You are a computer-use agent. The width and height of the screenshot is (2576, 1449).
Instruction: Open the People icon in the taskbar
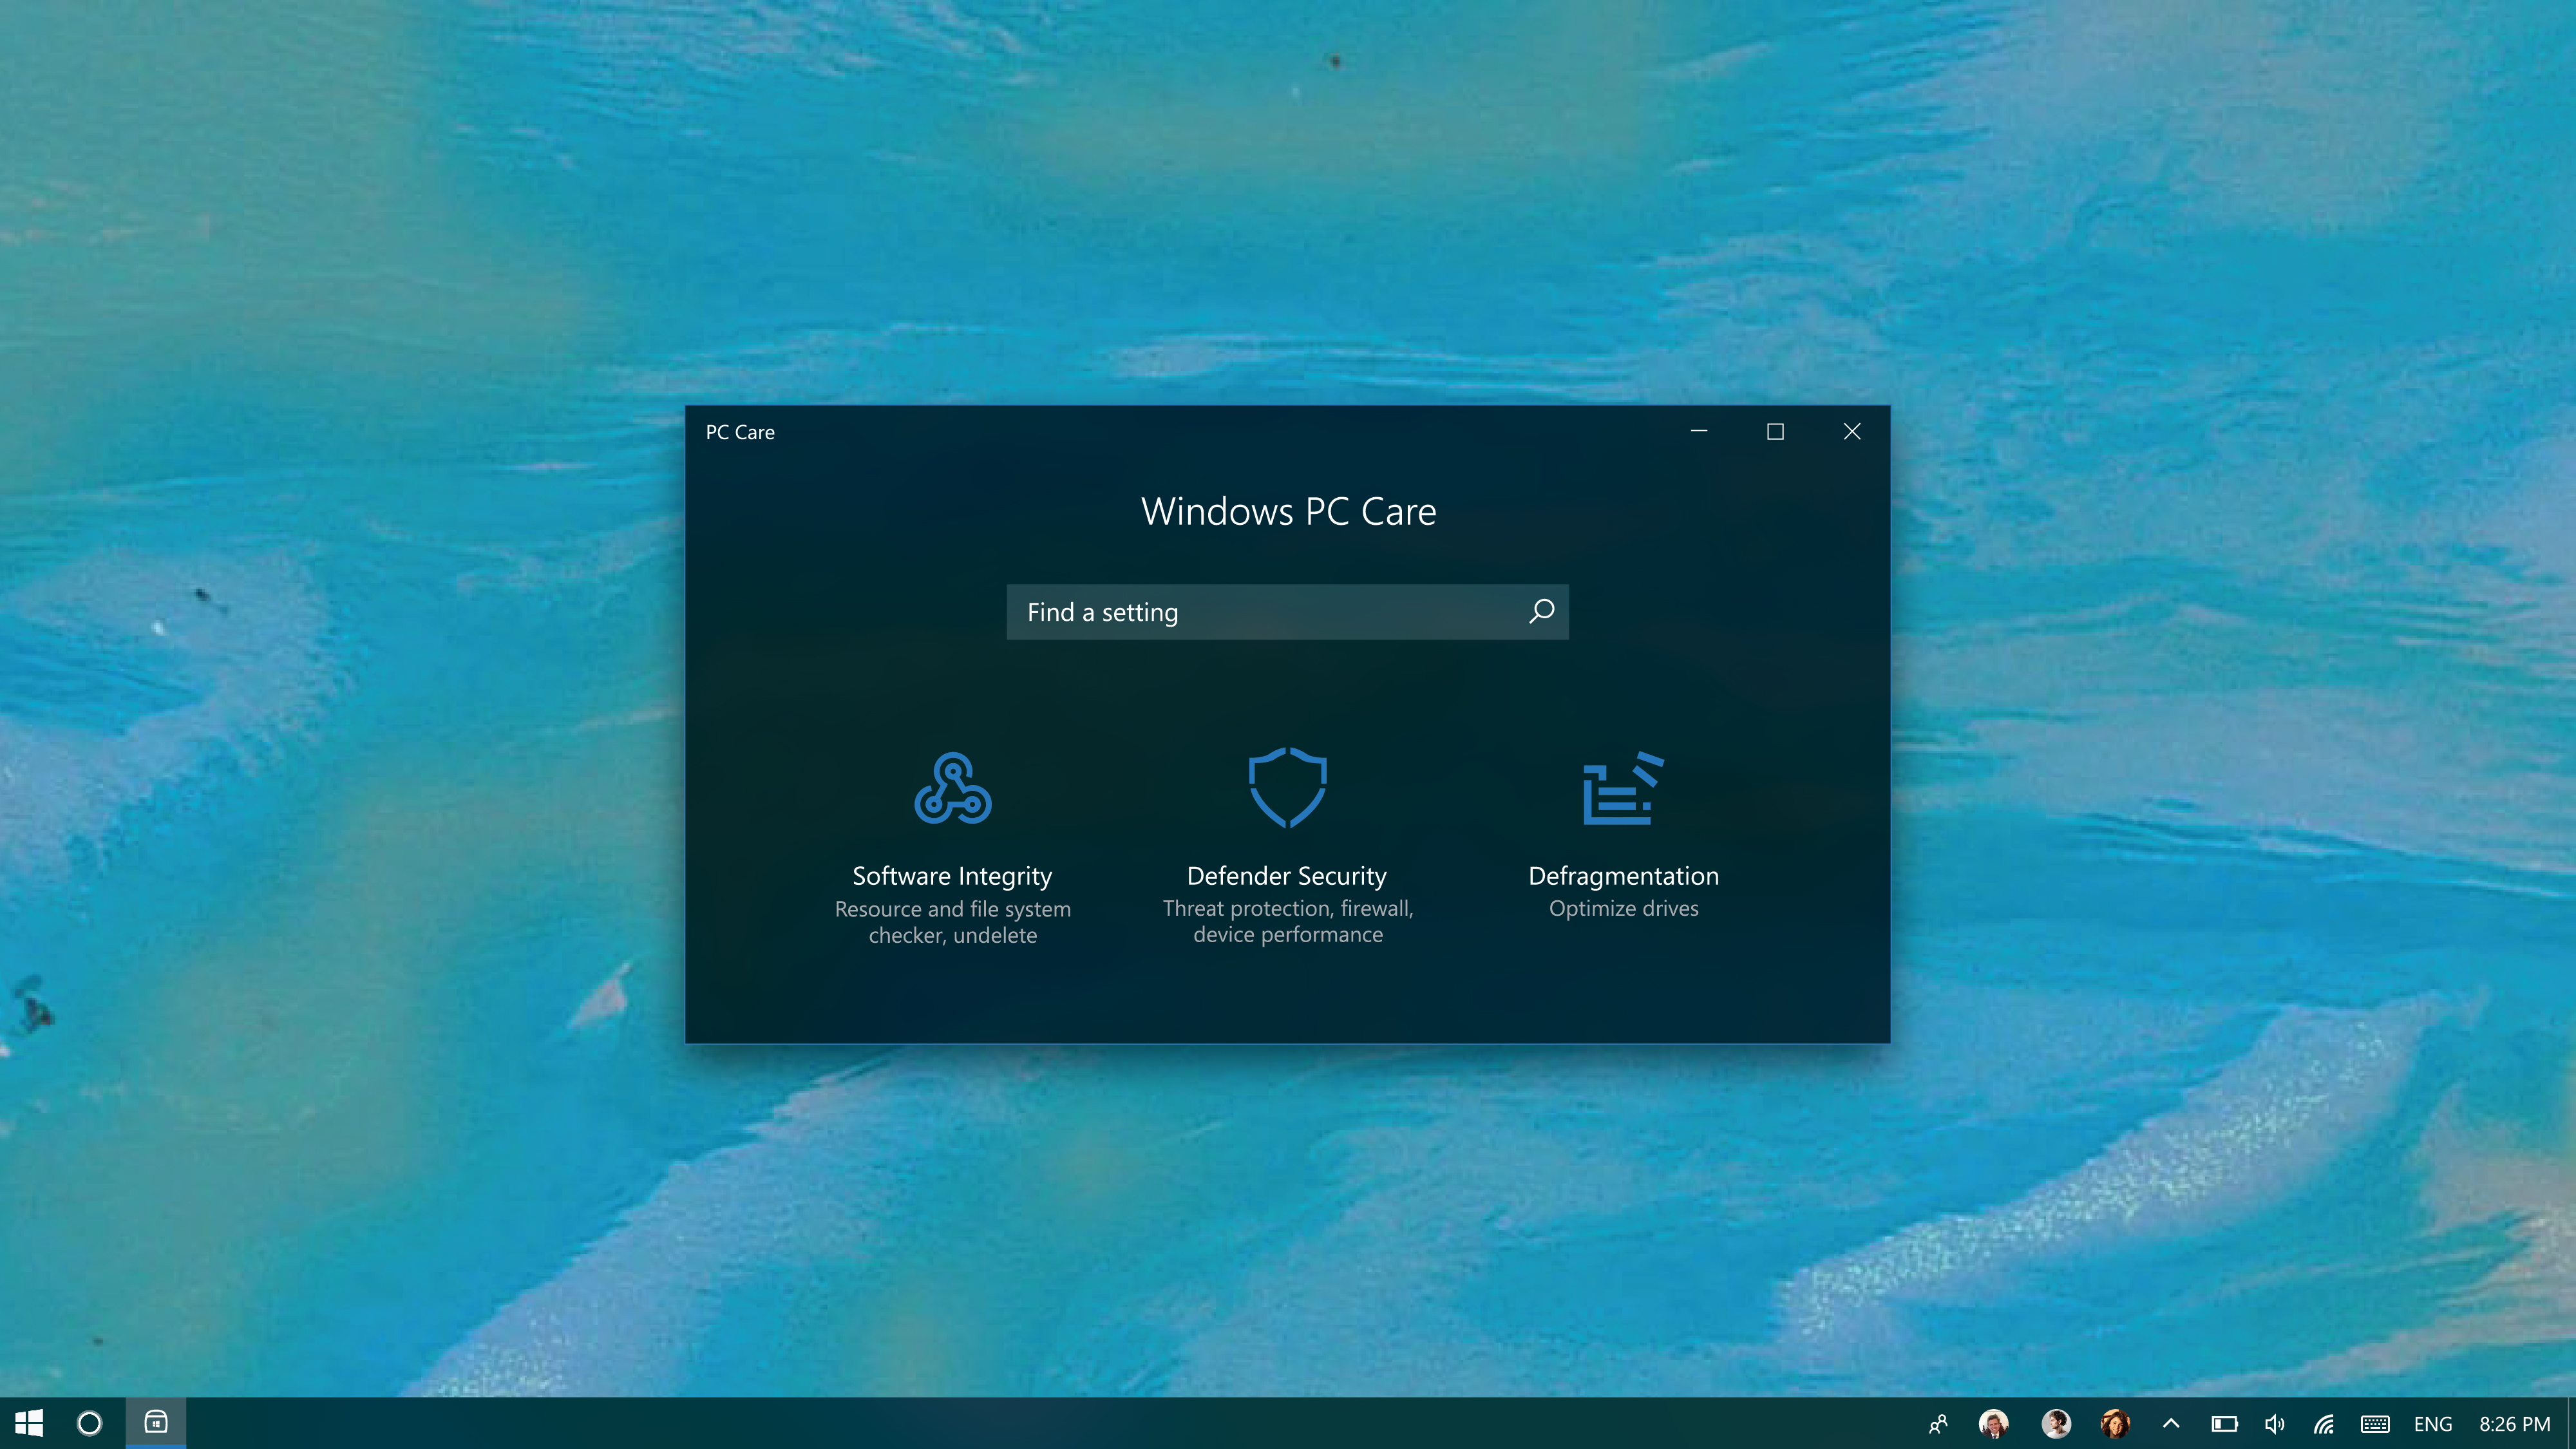click(x=1938, y=1423)
